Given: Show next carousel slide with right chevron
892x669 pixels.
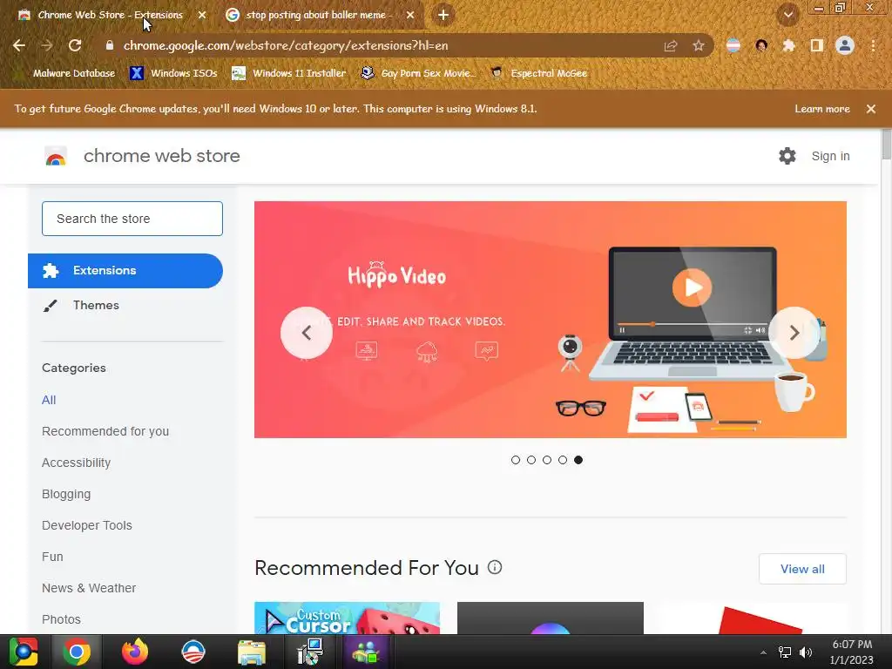Looking at the screenshot, I should click(794, 333).
